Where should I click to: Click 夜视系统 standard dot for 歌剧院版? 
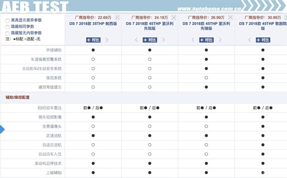263,78
